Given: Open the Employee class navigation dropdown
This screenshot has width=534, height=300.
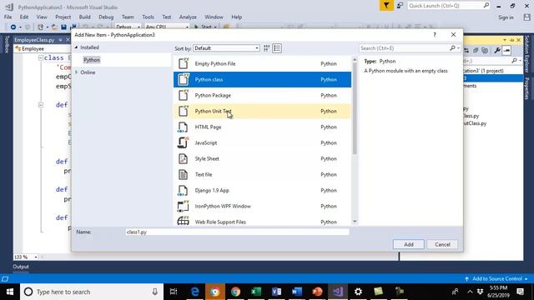Looking at the screenshot, I should (x=43, y=48).
